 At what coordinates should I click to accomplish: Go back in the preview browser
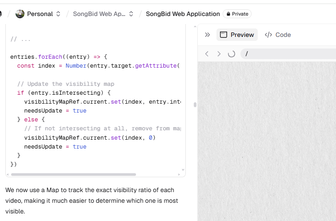click(x=207, y=54)
